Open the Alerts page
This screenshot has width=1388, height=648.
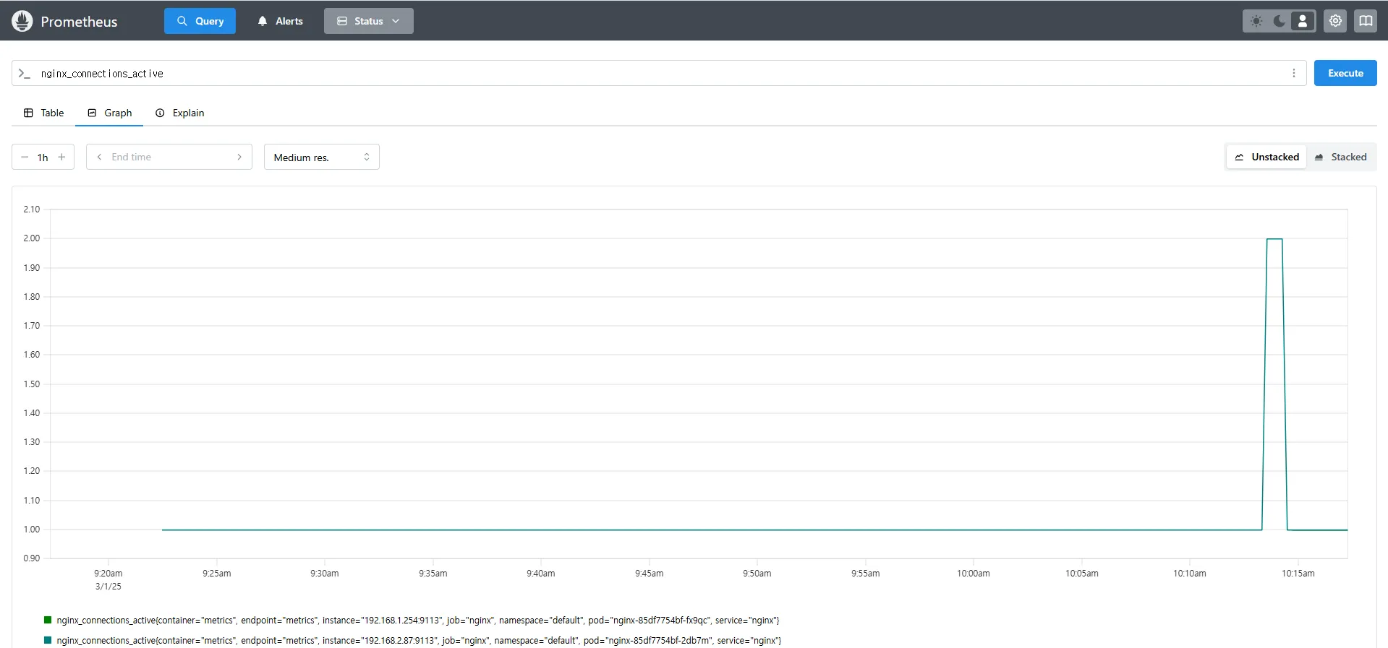[x=280, y=21]
